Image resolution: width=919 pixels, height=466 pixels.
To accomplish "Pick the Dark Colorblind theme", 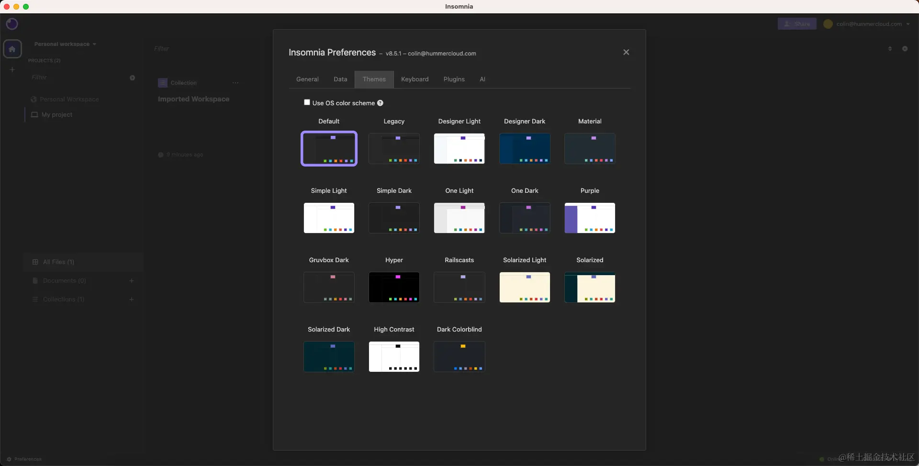I will [x=459, y=356].
